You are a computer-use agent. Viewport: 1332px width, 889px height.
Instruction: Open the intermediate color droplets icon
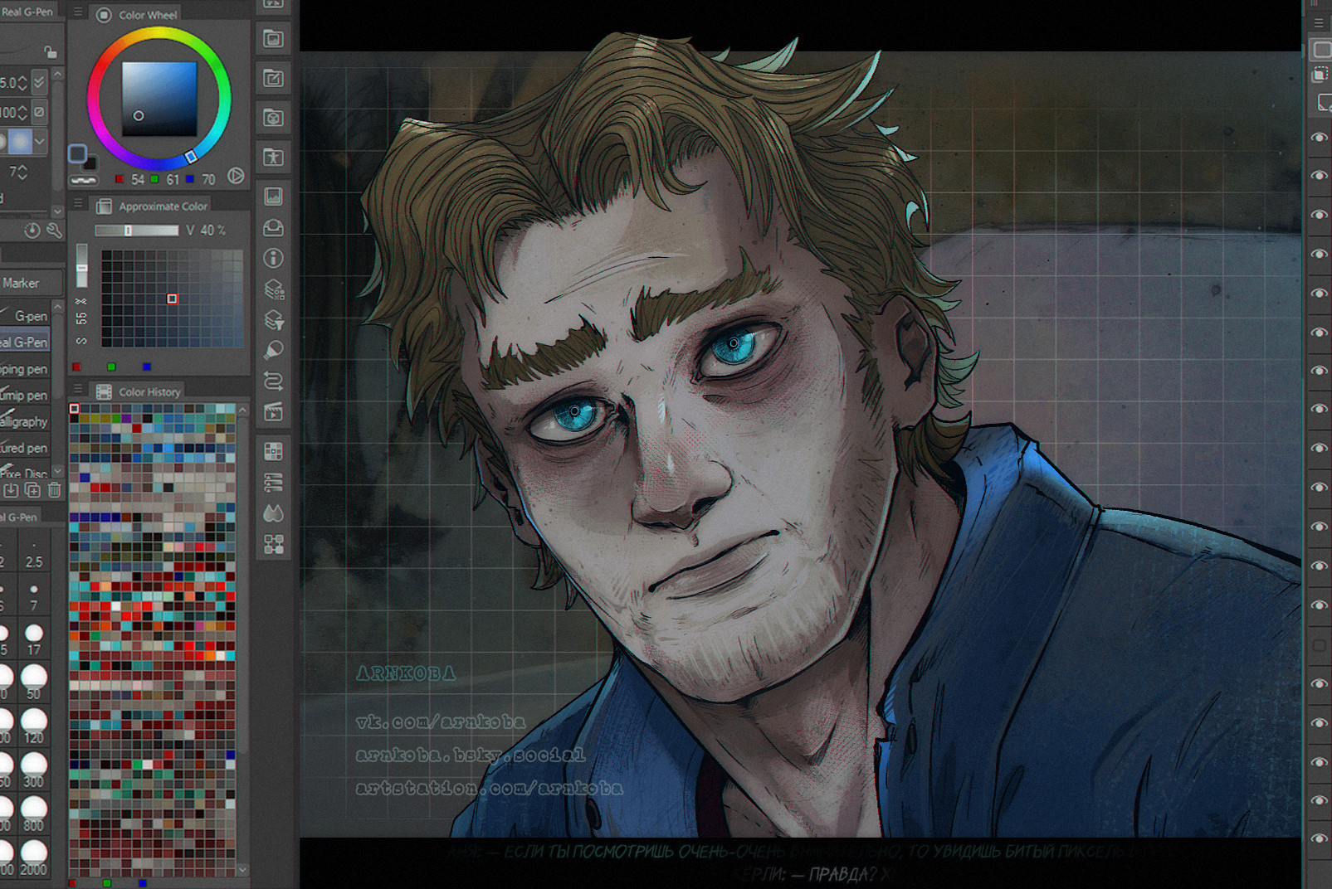click(x=273, y=513)
